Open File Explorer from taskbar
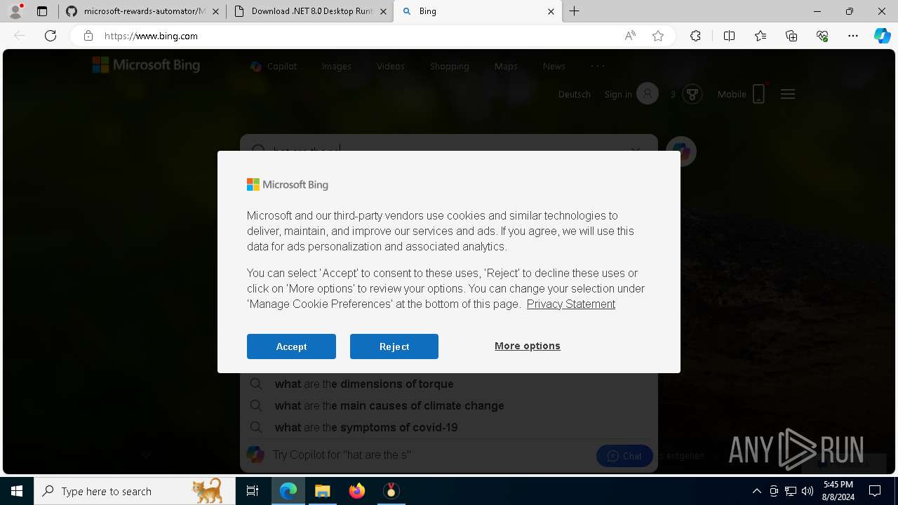Screen dimensions: 898x505 pos(322,491)
